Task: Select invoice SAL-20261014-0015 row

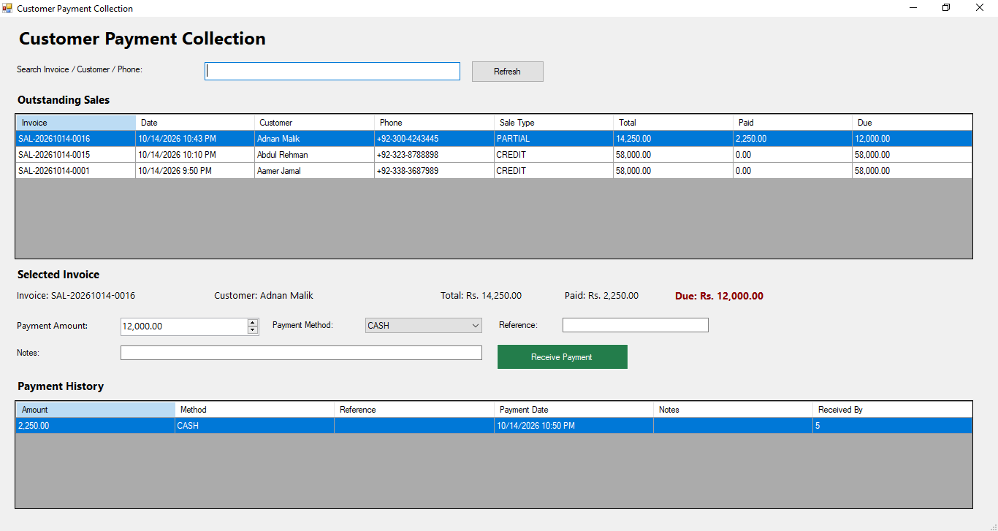Action: click(x=494, y=155)
